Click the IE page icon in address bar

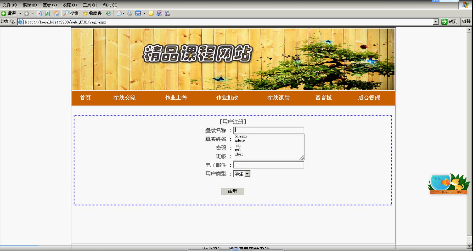[21, 22]
